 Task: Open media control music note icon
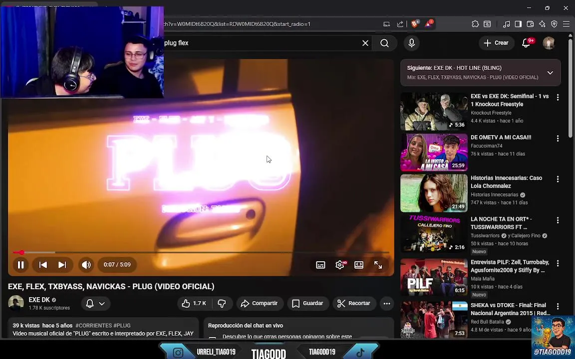507,24
